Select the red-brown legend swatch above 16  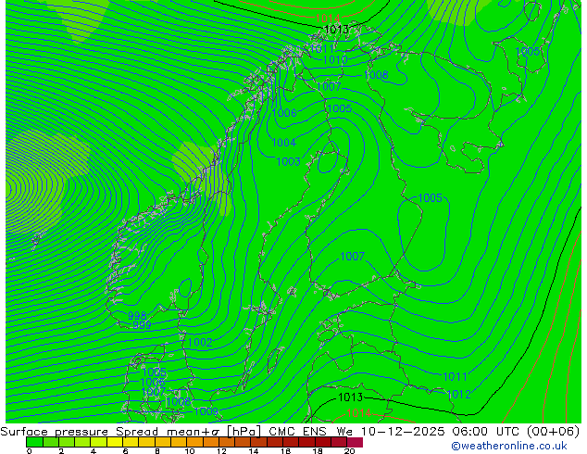[x=291, y=442]
